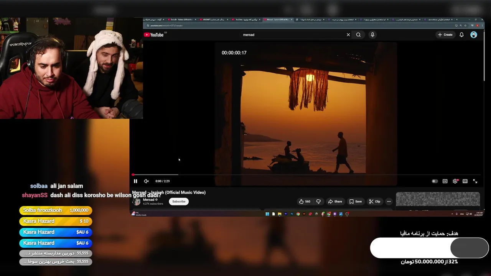The image size is (491, 276).
Task: Toggle the autoplay switch in player
Action: (435, 181)
